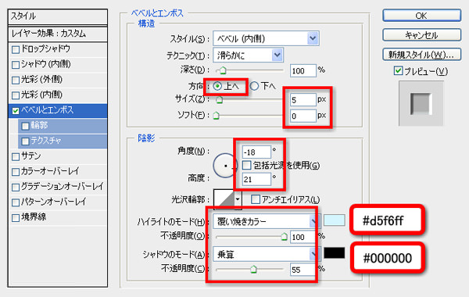Click the angle dial circle

225,166
